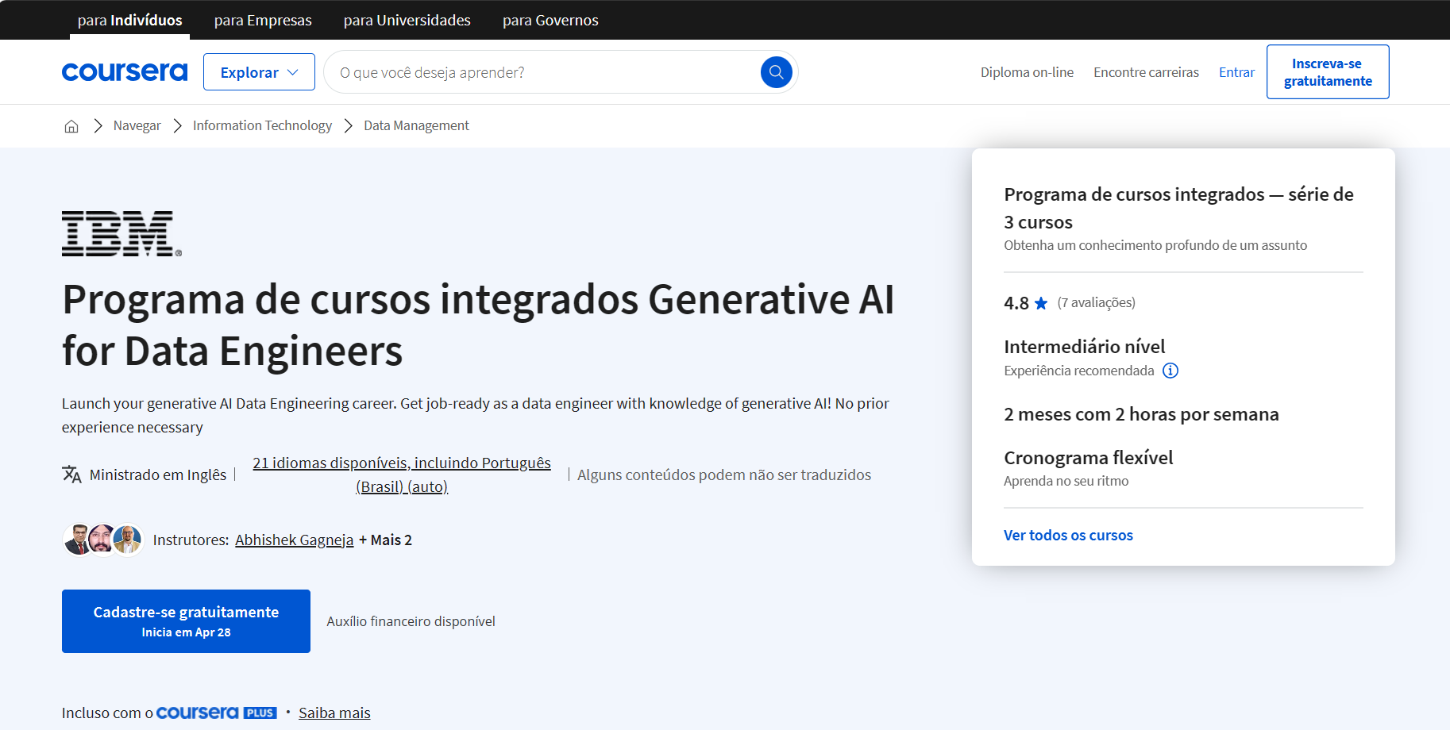Click the translation icon next to Ministrado em Inglês
This screenshot has width=1450, height=730.
[x=72, y=474]
